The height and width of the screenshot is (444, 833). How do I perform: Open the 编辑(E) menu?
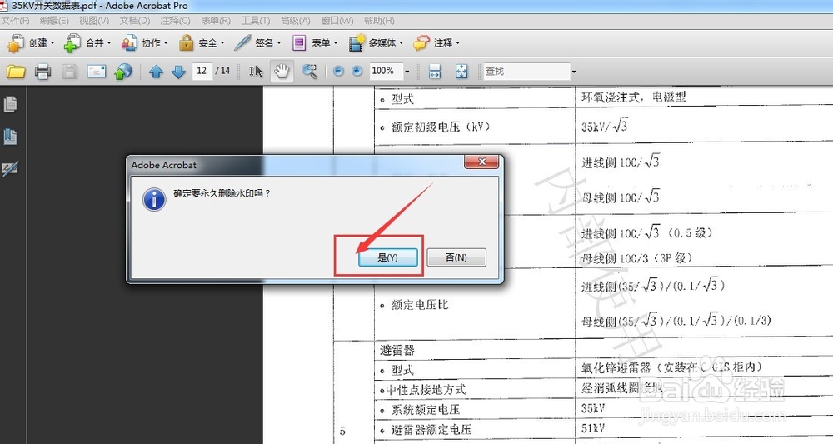[54, 21]
